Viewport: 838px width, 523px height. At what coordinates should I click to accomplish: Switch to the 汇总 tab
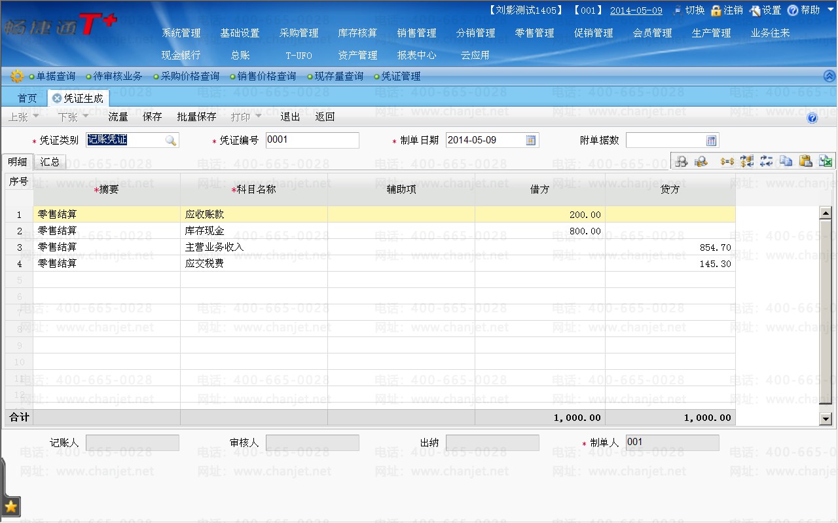pos(50,162)
